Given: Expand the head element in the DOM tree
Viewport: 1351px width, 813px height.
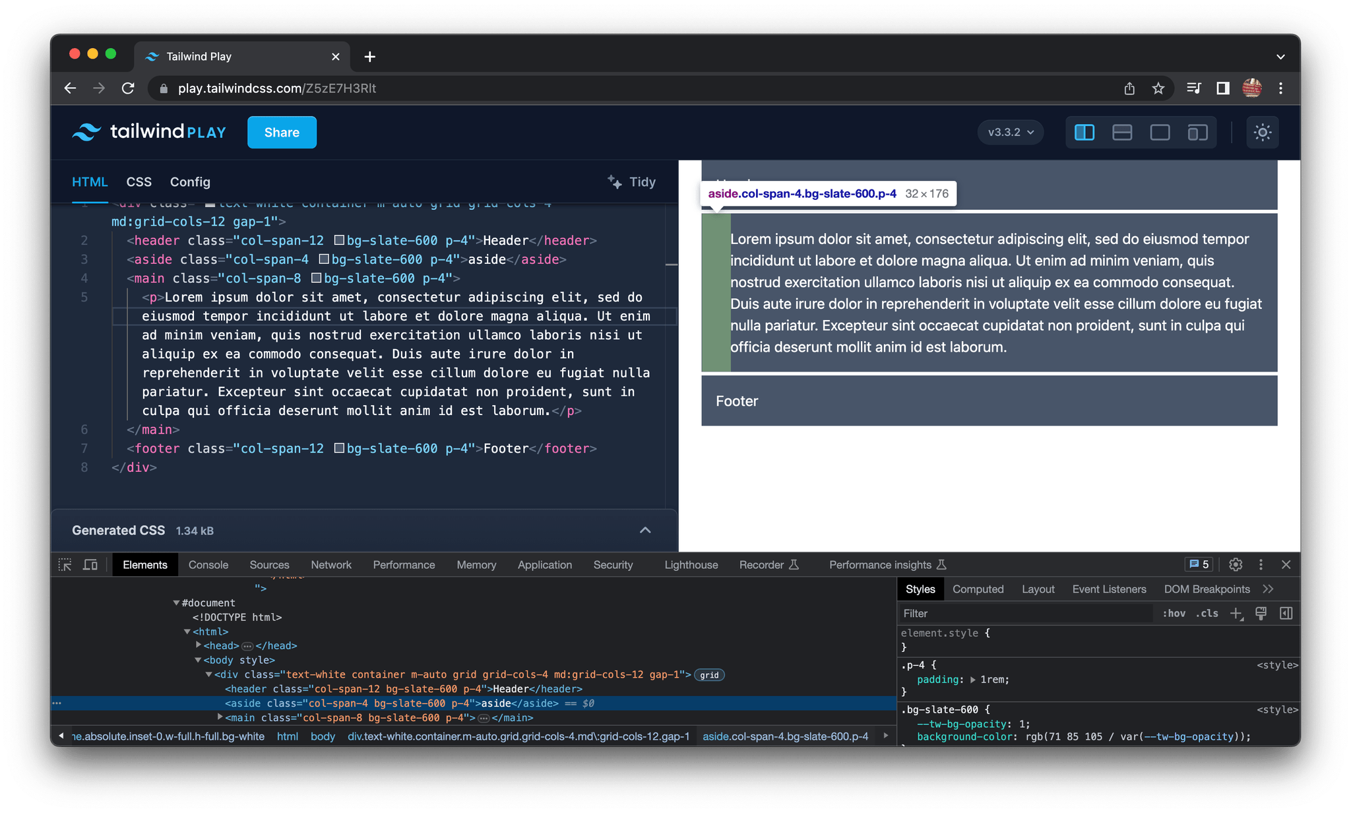Looking at the screenshot, I should pyautogui.click(x=198, y=645).
